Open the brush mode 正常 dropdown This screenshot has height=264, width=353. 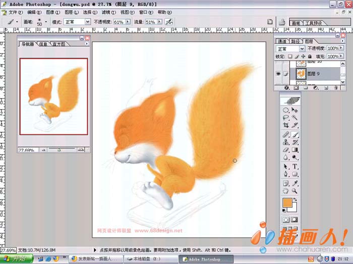click(x=88, y=22)
